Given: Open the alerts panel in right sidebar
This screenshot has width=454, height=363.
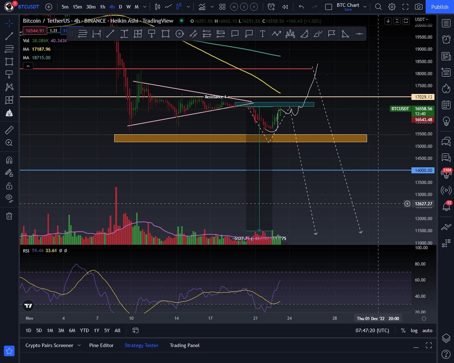Looking at the screenshot, I should [446, 39].
